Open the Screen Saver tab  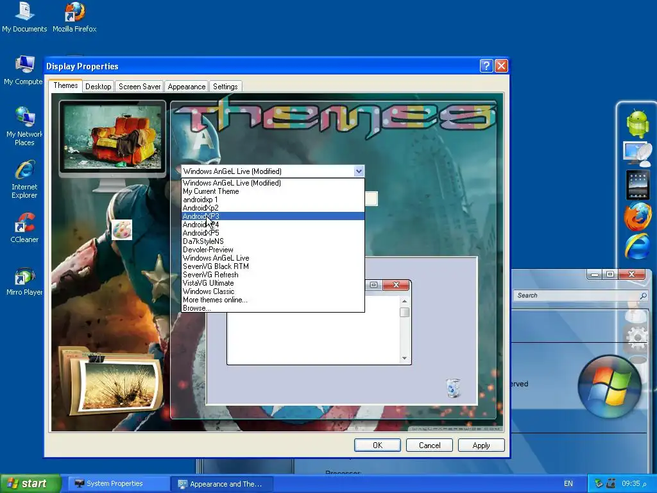click(x=139, y=87)
